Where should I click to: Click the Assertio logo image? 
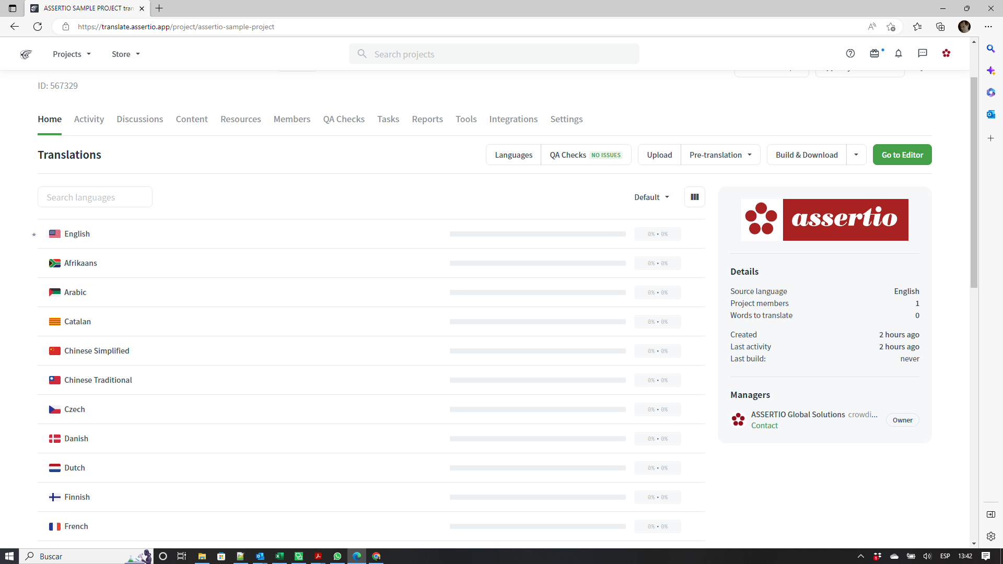825,220
